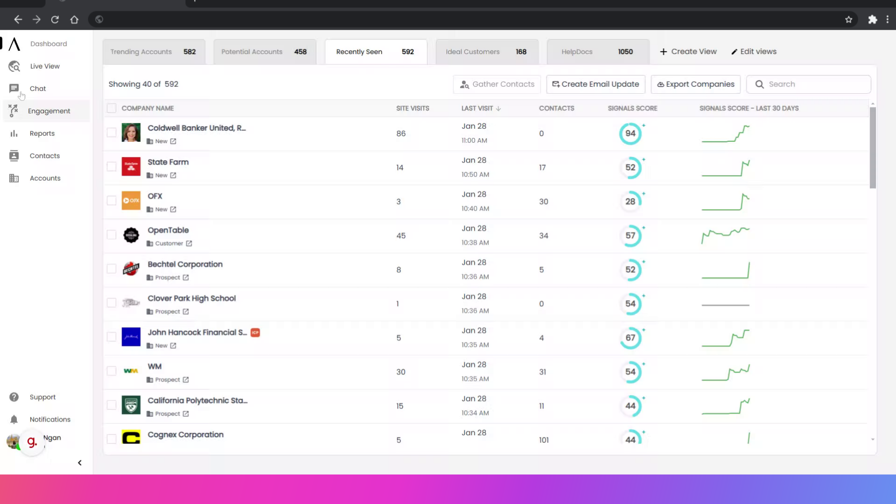Select the State Farm row checkbox
This screenshot has width=896, height=504.
coord(112,167)
